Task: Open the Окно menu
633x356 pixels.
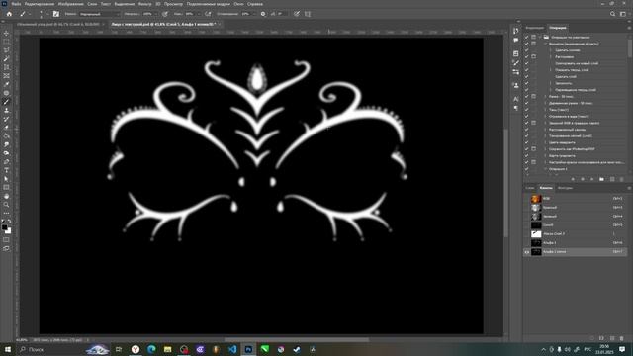Action: click(238, 4)
